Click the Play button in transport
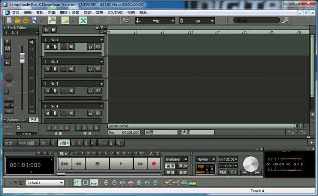 (x=121, y=163)
